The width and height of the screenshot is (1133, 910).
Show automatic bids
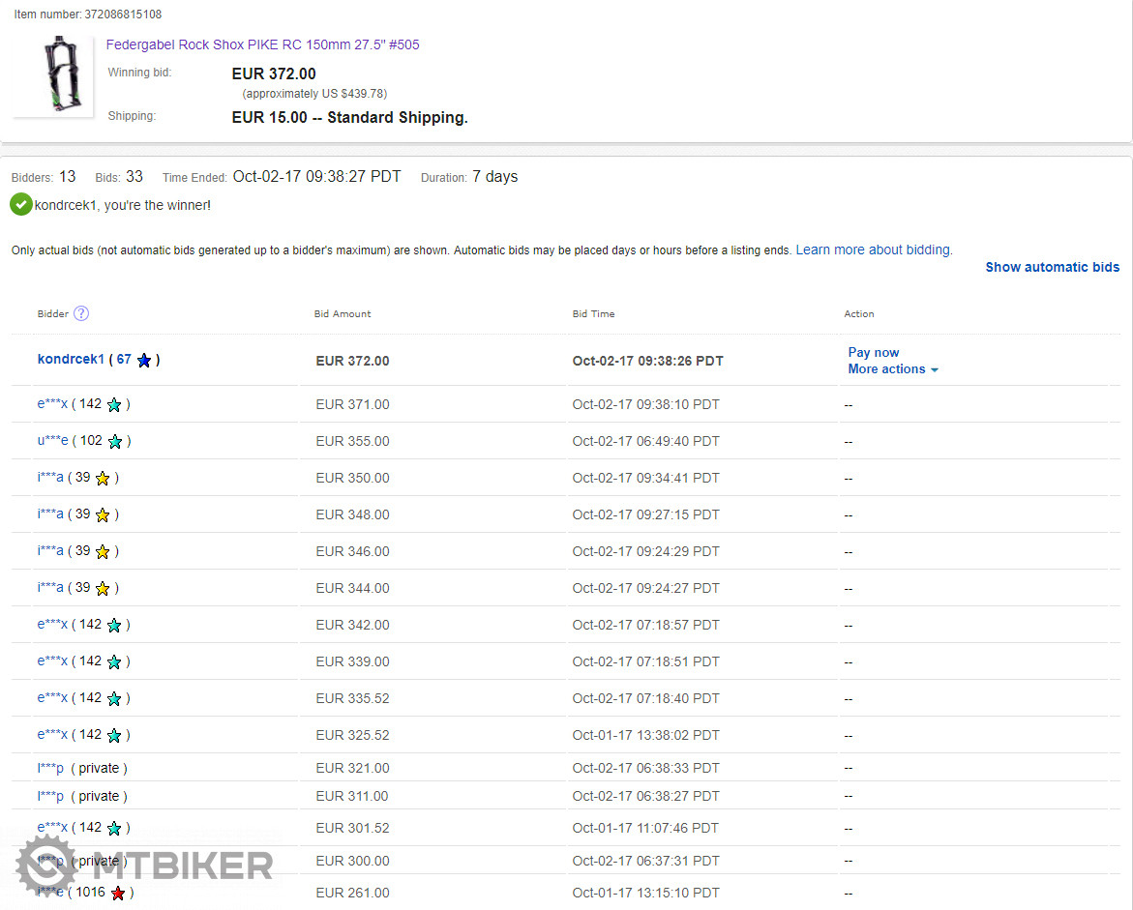coord(1052,267)
